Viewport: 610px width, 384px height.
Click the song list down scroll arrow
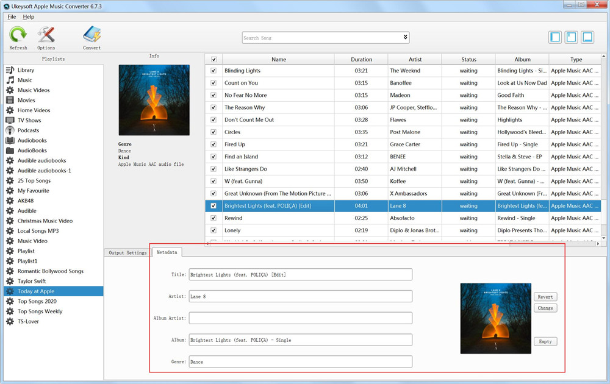tap(604, 238)
